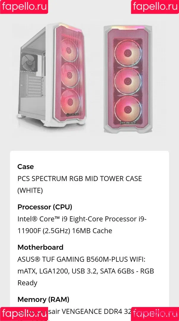This screenshot has height=321, width=179.
Task: Click the RGB light strip atop the front-view case
Action: pyautogui.click(x=128, y=27)
